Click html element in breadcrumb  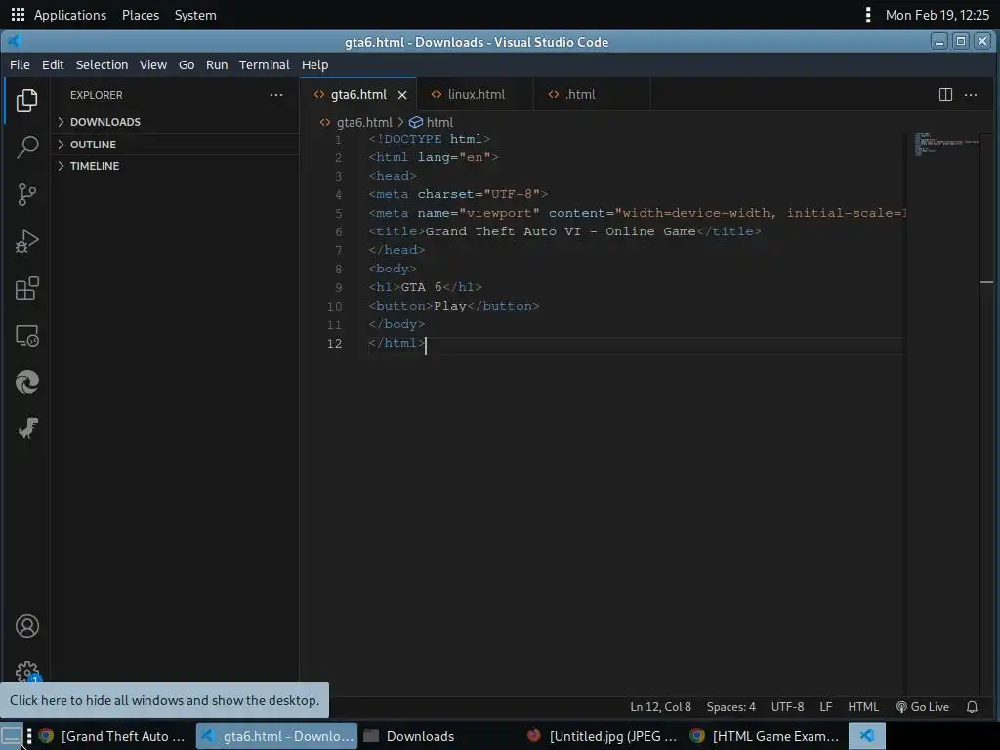coord(439,122)
